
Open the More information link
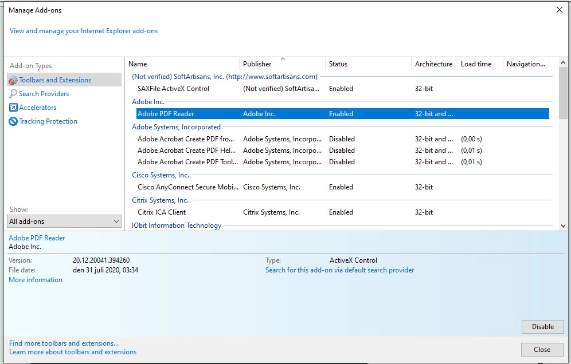(x=36, y=280)
